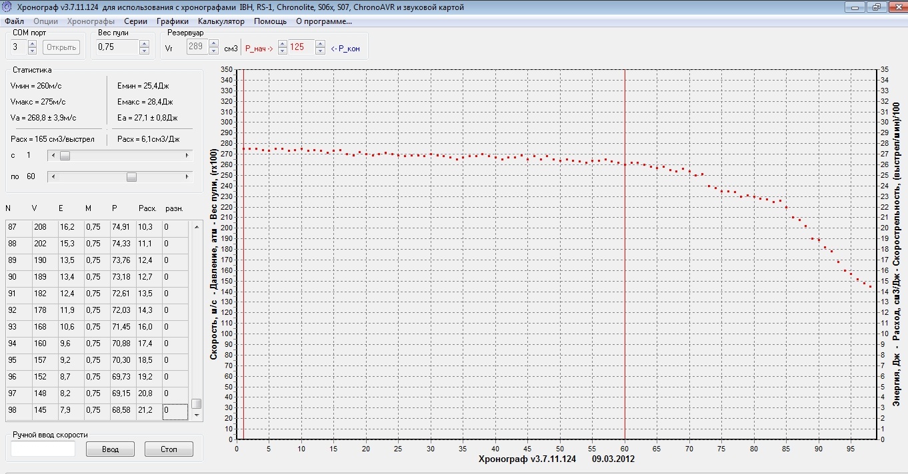Click right arrow of the 'с' range slider

(x=187, y=156)
